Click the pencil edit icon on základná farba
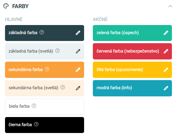Image resolution: width=176 pixels, height=138 pixels. (x=78, y=33)
